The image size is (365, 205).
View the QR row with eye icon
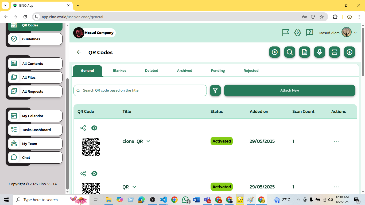pyautogui.click(x=94, y=174)
